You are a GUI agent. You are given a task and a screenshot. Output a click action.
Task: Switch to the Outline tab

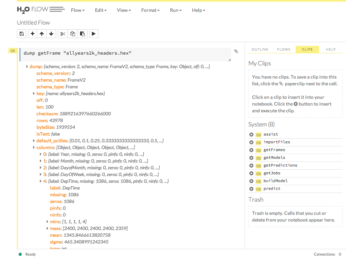pyautogui.click(x=260, y=49)
